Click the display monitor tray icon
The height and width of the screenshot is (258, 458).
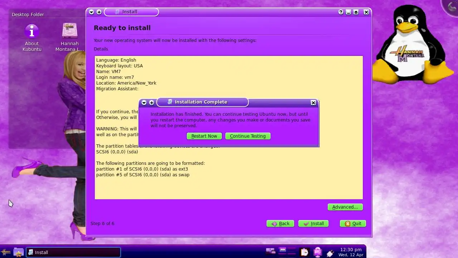tap(318, 252)
